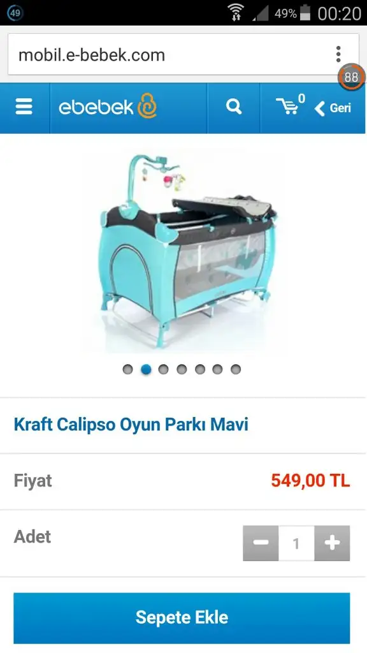Open the hamburger navigation menu
The height and width of the screenshot is (653, 367).
pos(24,107)
